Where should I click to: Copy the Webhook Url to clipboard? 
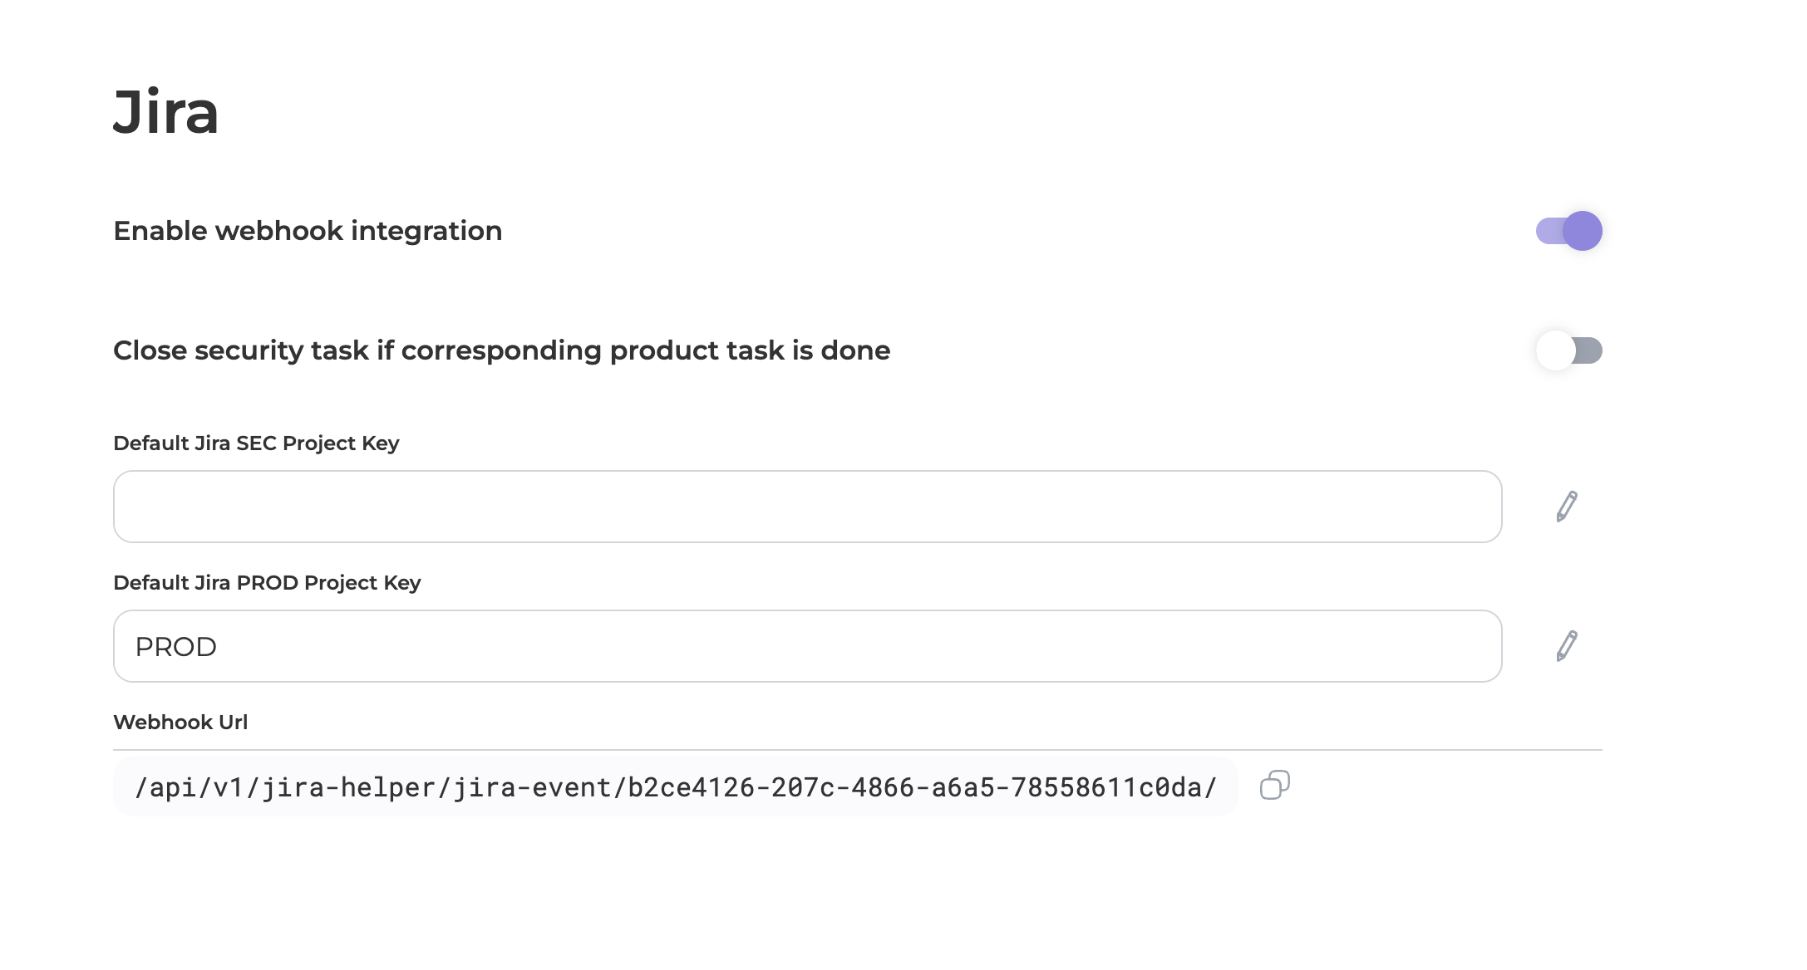(1274, 785)
